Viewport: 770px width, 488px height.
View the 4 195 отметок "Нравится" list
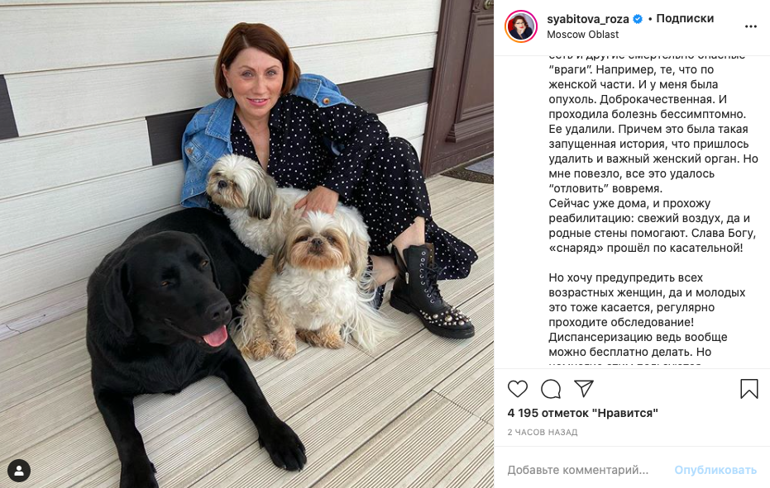(582, 413)
